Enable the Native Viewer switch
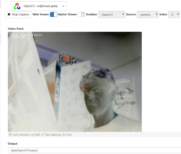This screenshot has height=154, width=181. point(81,15)
